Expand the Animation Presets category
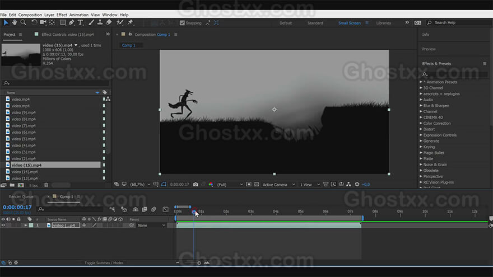 tap(421, 82)
